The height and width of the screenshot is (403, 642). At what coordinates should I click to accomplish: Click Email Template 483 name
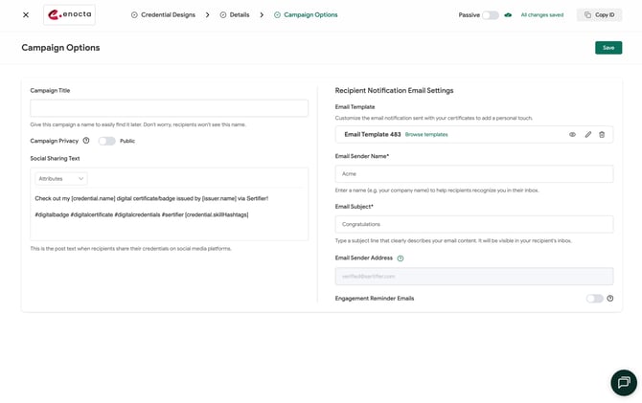(x=372, y=135)
